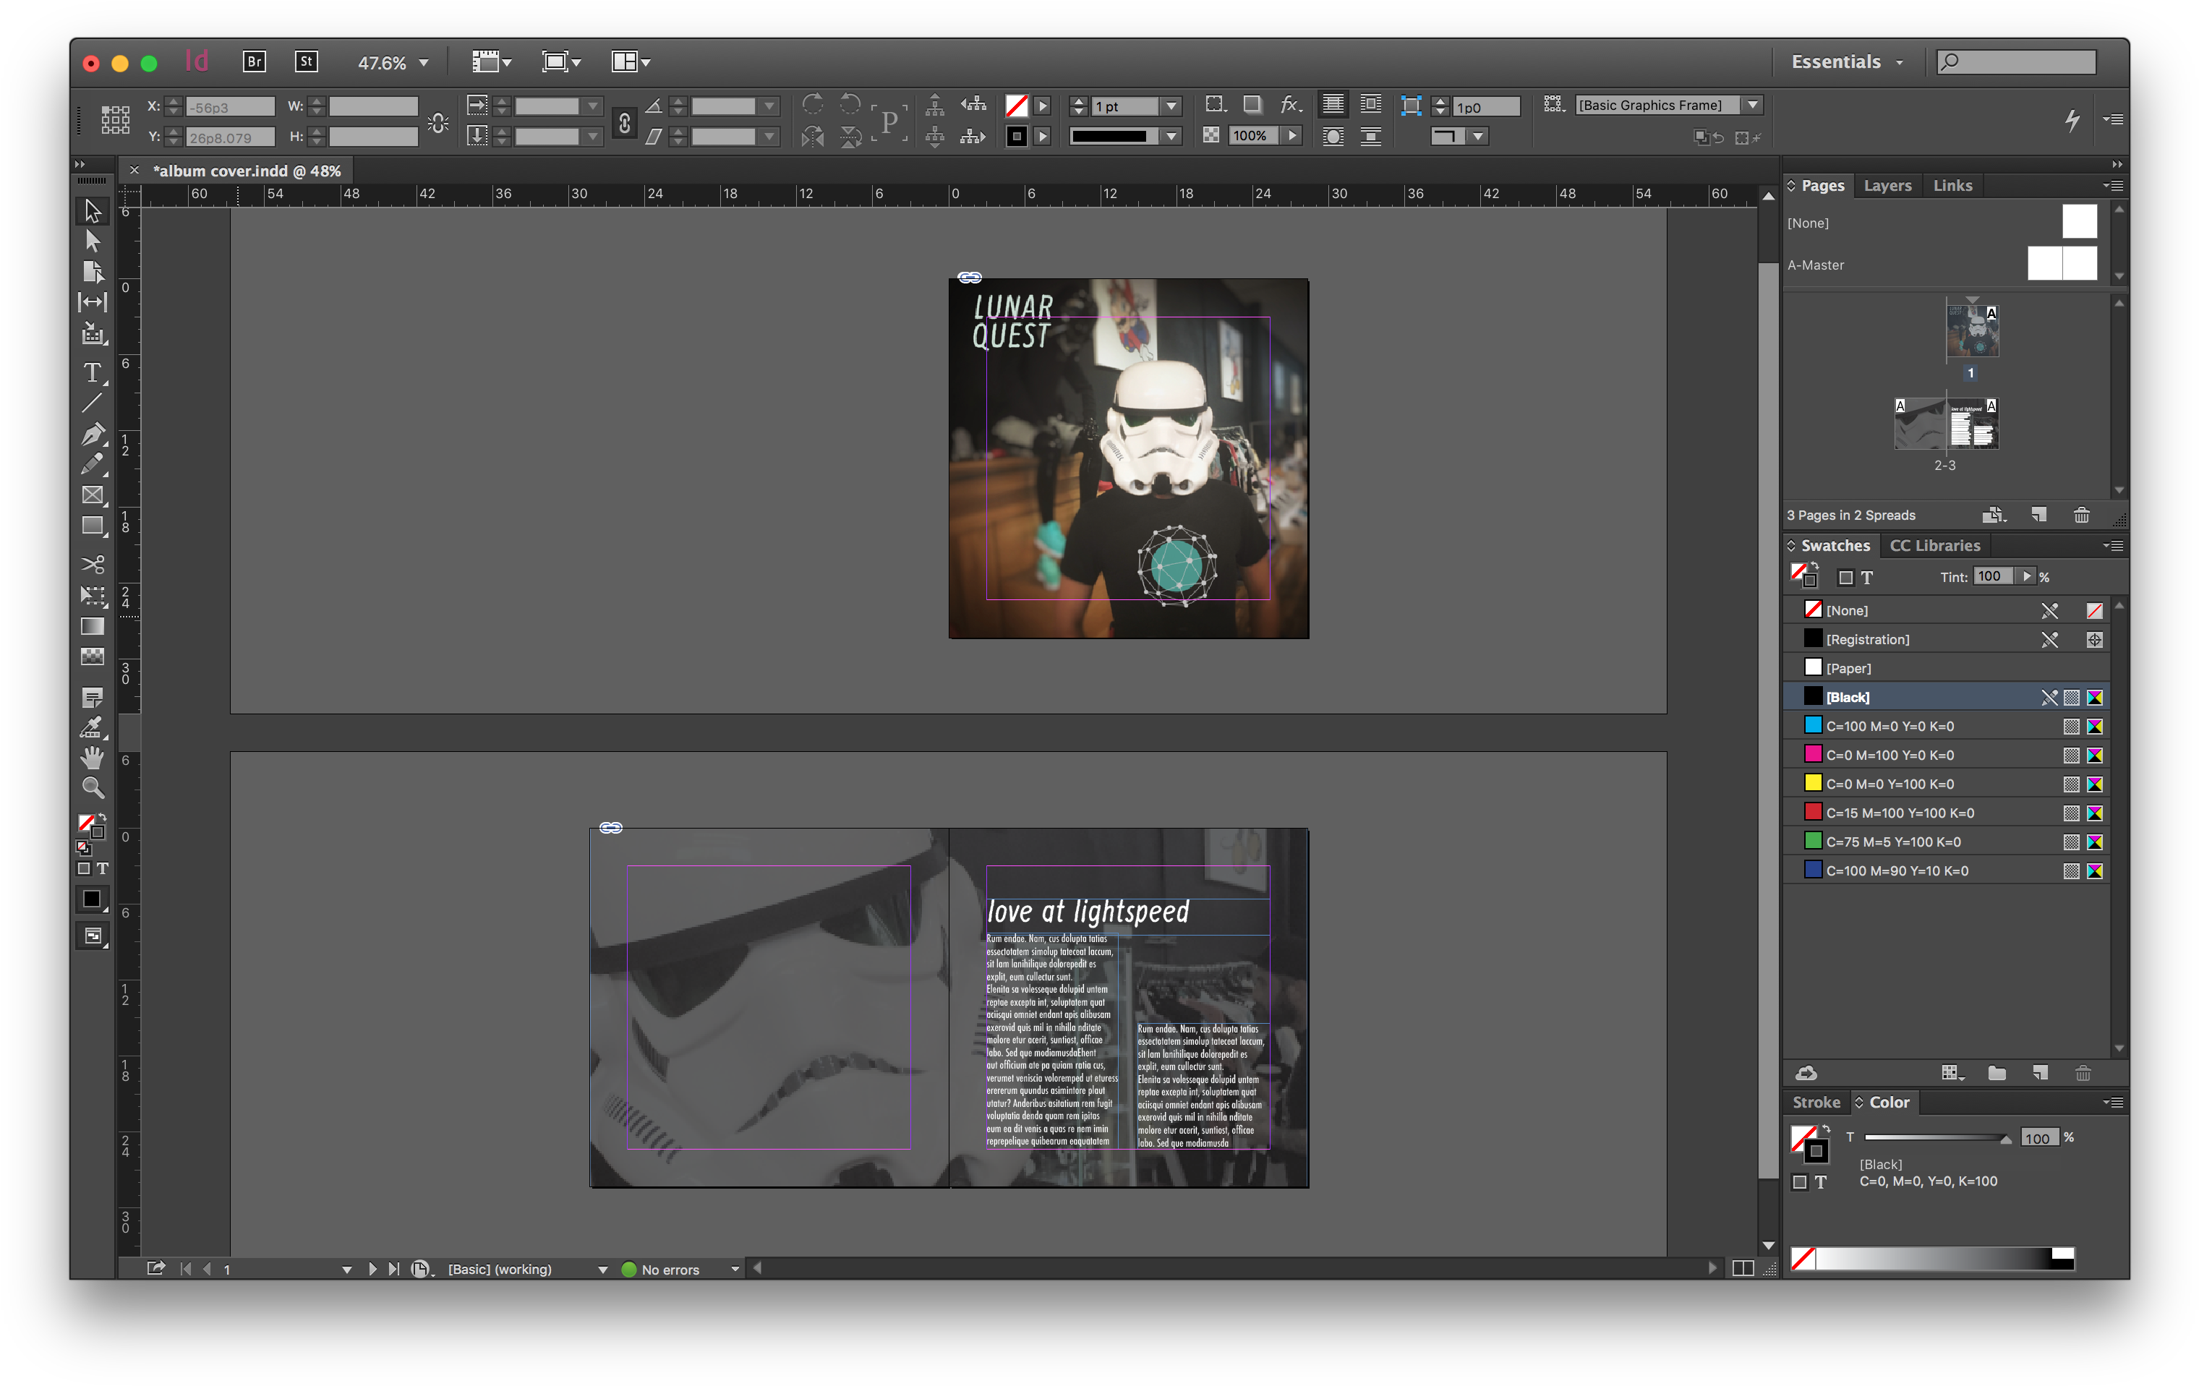Click the No errors preflight indicator
This screenshot has height=1386, width=2199.
click(670, 1268)
